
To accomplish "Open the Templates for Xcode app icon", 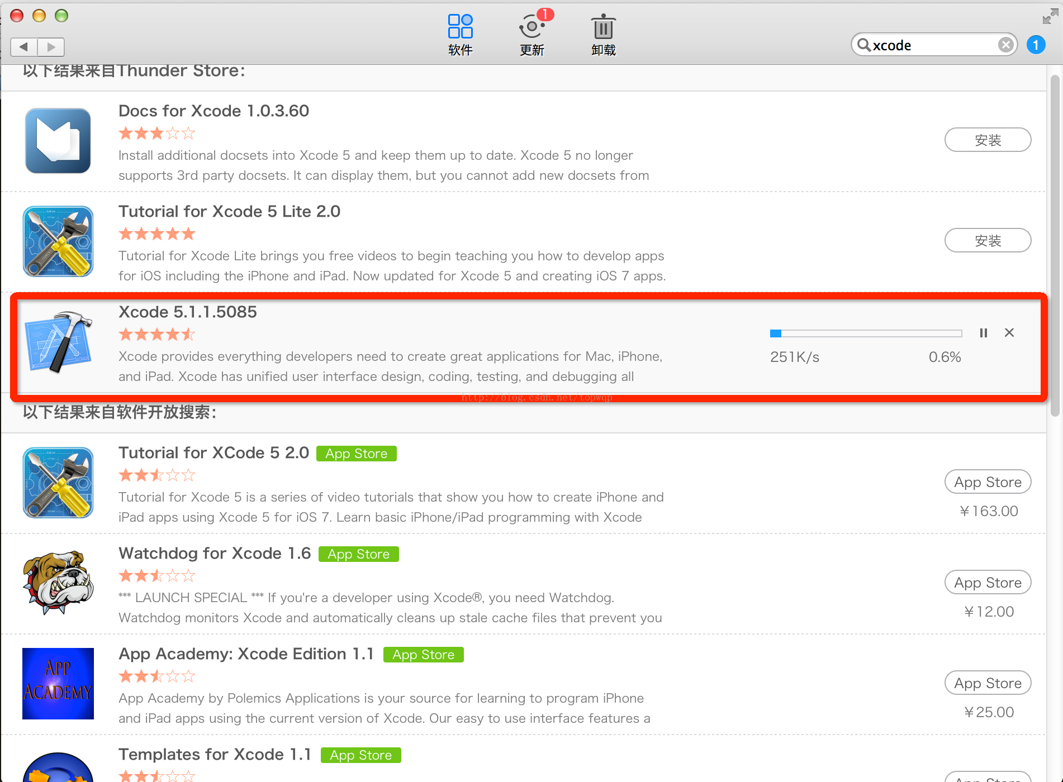I will 58,766.
